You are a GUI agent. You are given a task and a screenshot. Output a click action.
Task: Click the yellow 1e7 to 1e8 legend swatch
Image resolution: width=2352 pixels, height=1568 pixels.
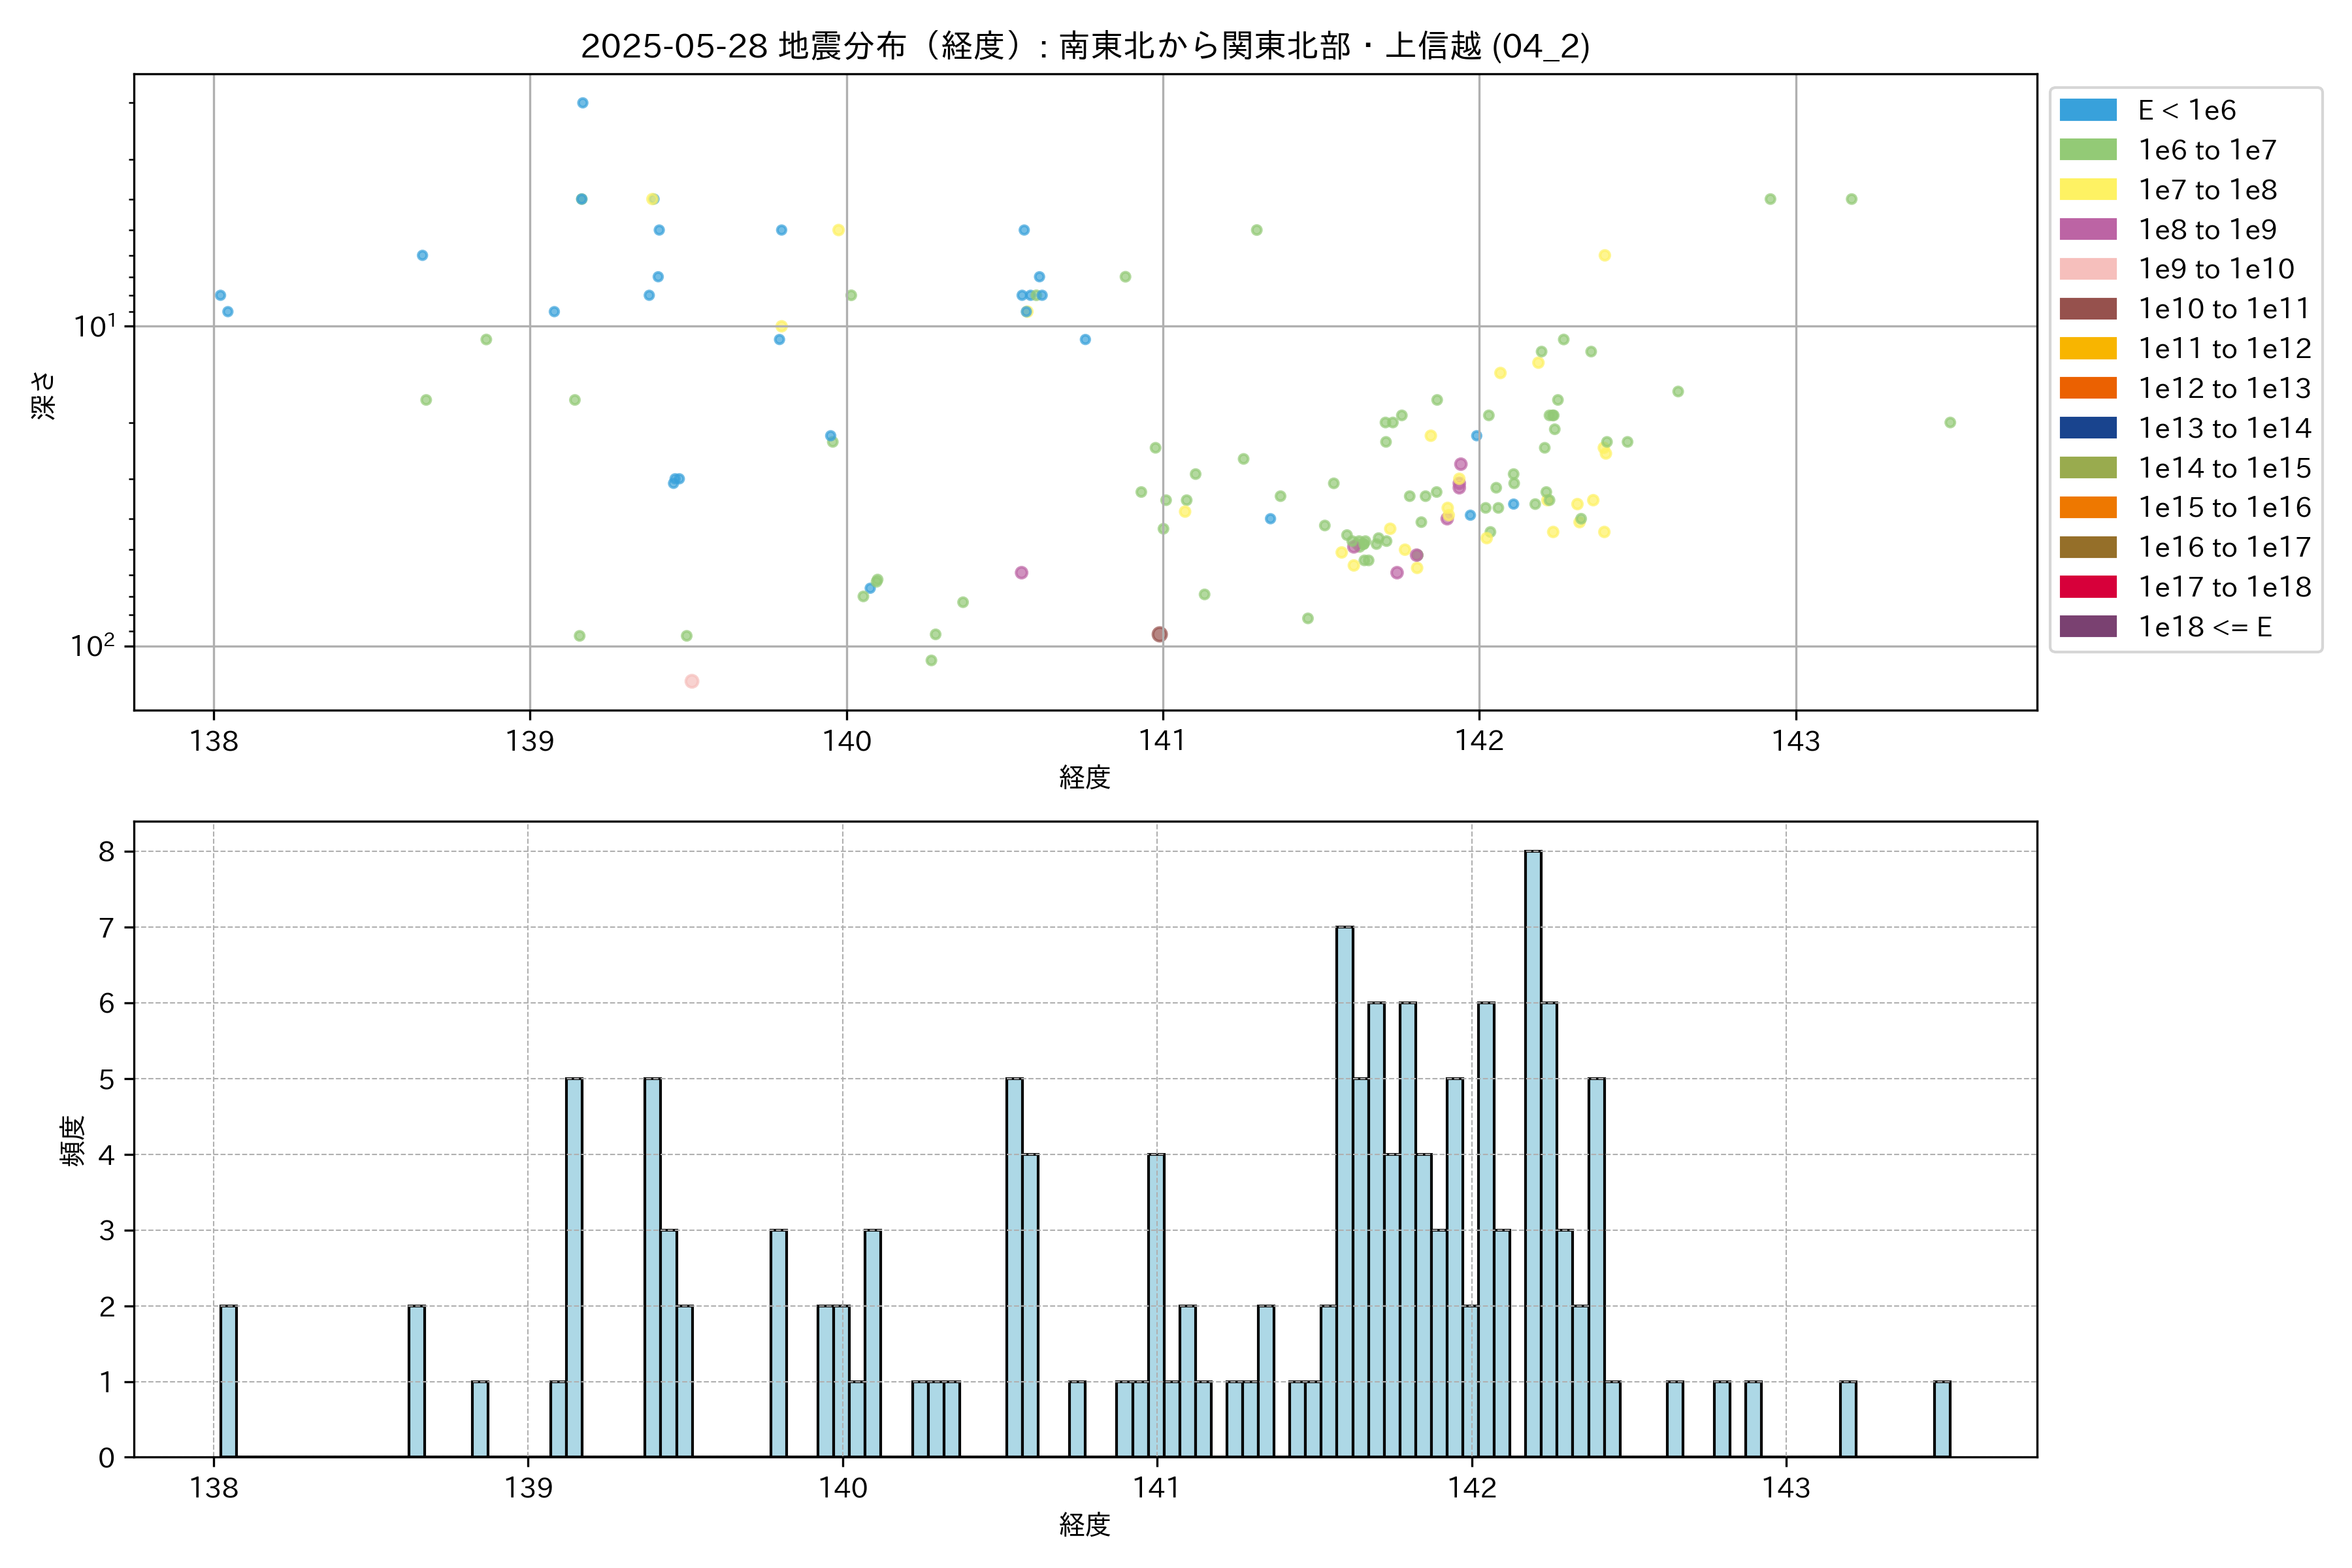[x=2087, y=190]
